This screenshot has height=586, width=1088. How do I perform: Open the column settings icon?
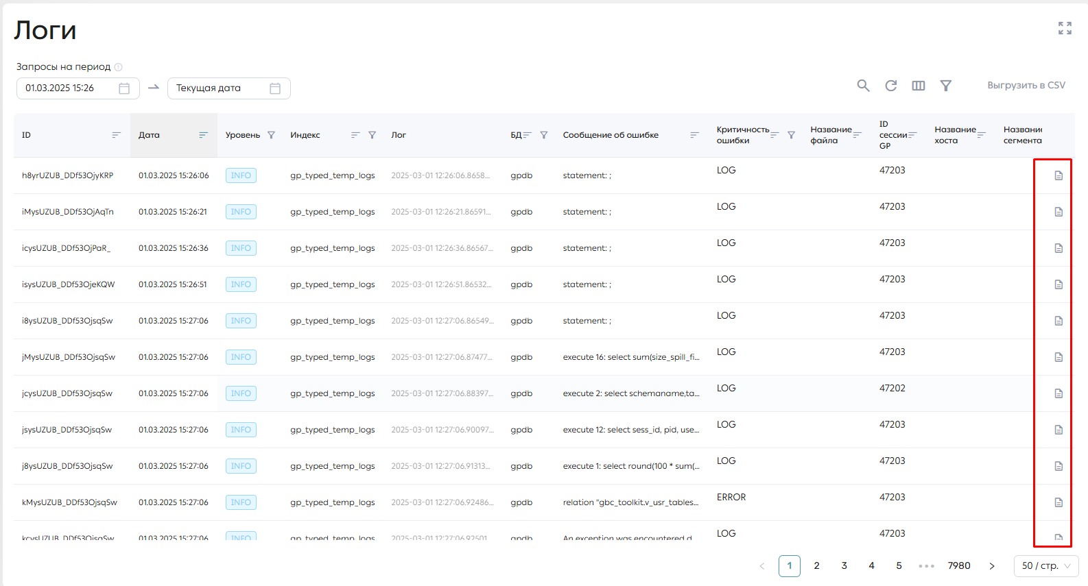click(919, 86)
